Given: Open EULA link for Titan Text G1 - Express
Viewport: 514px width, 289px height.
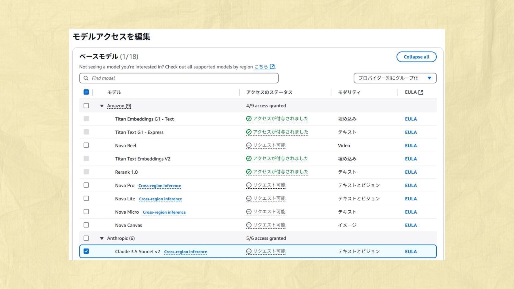Looking at the screenshot, I should (411, 132).
